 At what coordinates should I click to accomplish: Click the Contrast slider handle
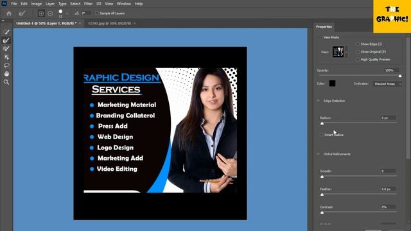pyautogui.click(x=322, y=212)
